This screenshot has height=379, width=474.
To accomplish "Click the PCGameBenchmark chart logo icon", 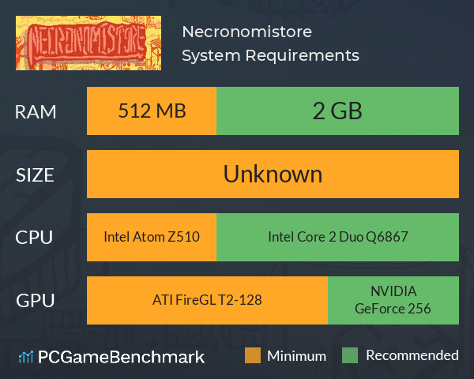I will coord(26,357).
